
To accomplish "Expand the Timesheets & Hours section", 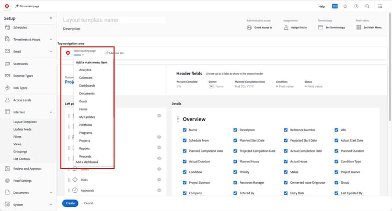I will (x=51, y=40).
